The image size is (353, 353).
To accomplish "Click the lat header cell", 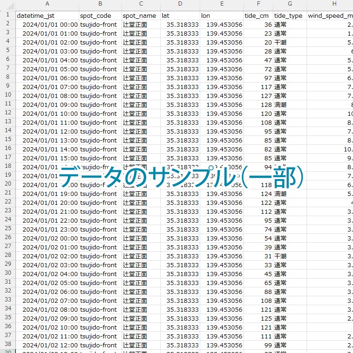I will [180, 16].
